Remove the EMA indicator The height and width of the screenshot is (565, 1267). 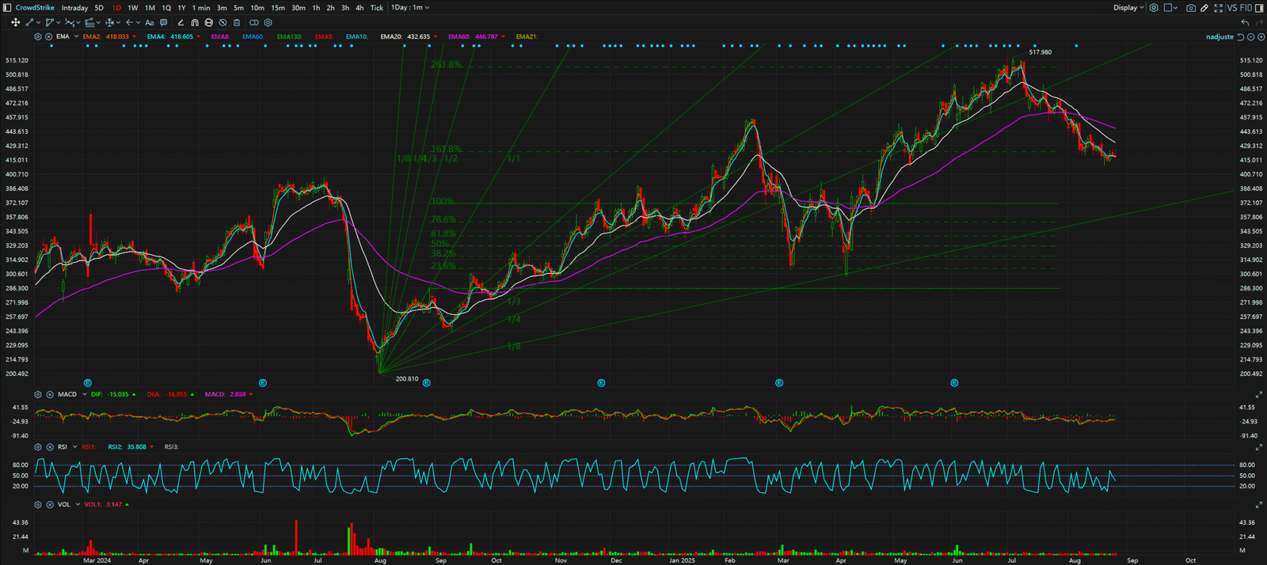click(48, 36)
